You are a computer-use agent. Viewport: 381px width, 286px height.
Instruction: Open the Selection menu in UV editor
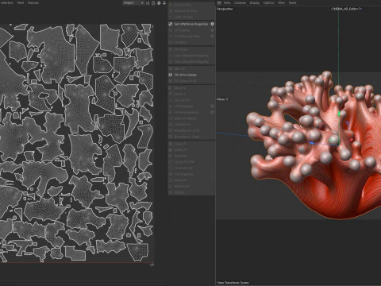(x=7, y=2)
